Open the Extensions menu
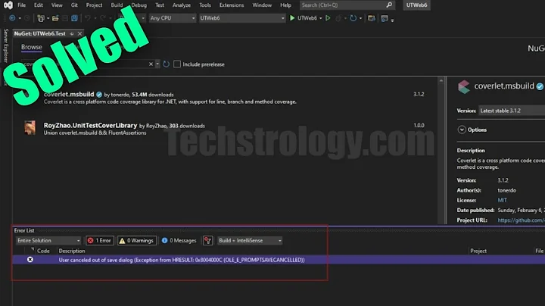The image size is (545, 306). click(232, 5)
